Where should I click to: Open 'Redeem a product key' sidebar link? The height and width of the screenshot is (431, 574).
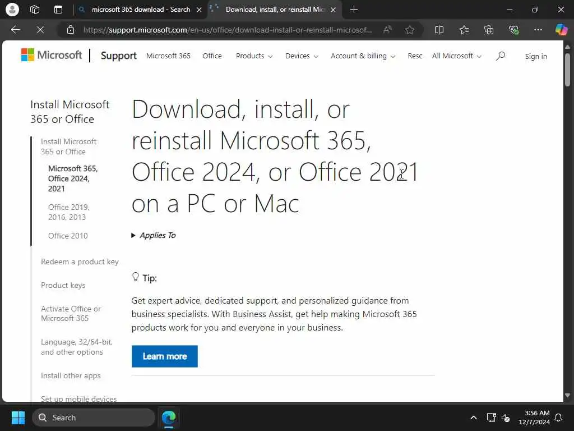point(80,262)
